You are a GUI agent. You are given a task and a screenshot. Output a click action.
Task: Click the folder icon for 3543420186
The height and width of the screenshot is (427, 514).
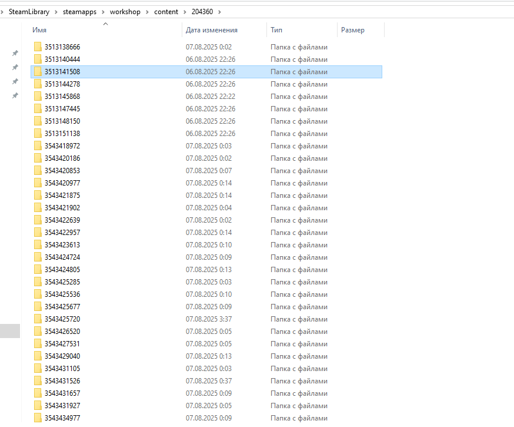click(38, 158)
